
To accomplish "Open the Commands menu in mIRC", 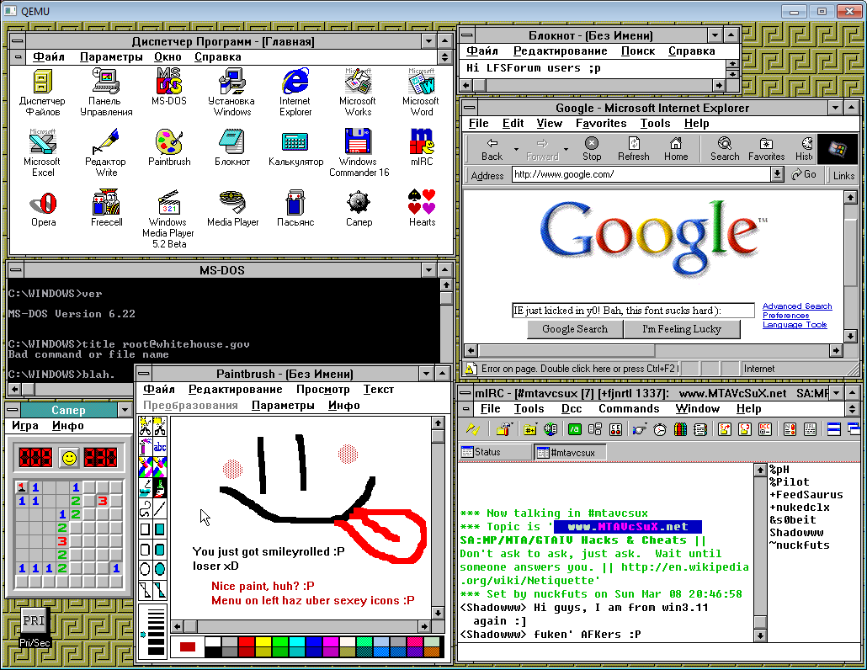I will pyautogui.click(x=630, y=408).
